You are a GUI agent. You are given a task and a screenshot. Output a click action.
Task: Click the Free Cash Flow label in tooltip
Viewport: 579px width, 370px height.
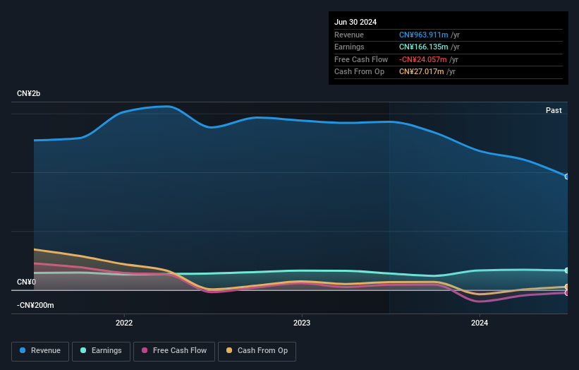tap(361, 59)
